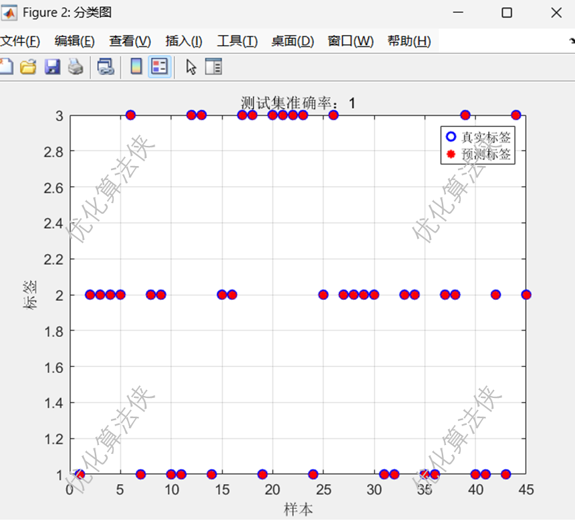Viewport: 575px width, 521px height.
Task: Create a new figure with the New icon
Action: point(7,67)
